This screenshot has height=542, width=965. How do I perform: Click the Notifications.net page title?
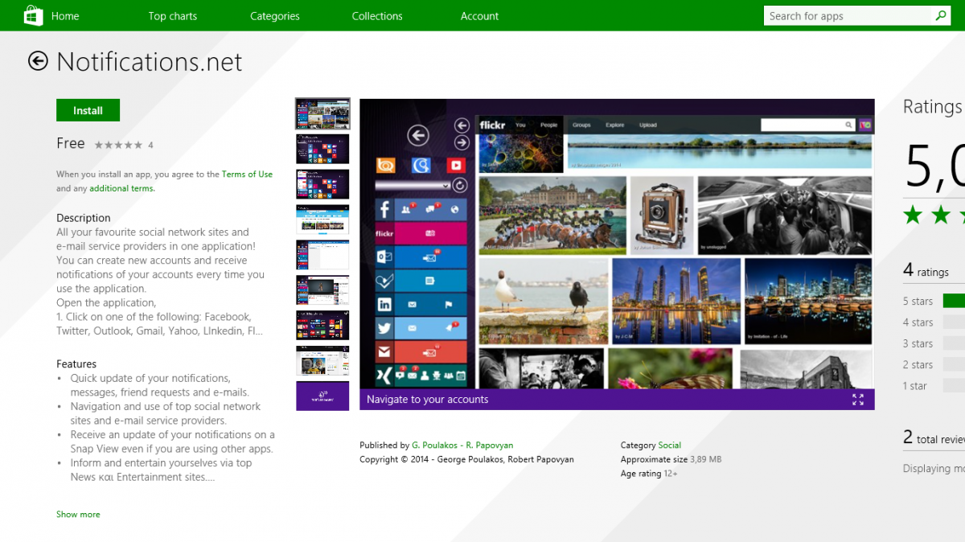pyautogui.click(x=150, y=62)
